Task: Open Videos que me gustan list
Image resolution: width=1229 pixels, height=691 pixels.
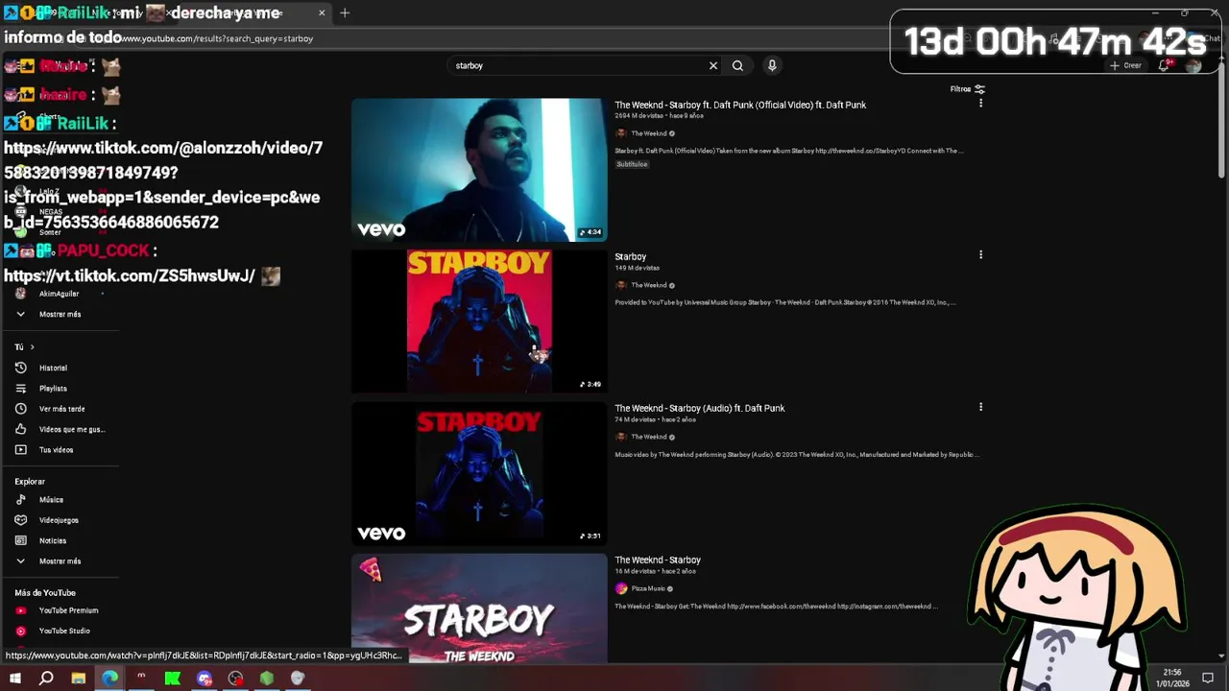Action: tap(72, 429)
